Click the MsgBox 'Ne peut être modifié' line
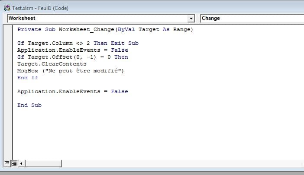This screenshot has height=175, width=304. click(71, 71)
